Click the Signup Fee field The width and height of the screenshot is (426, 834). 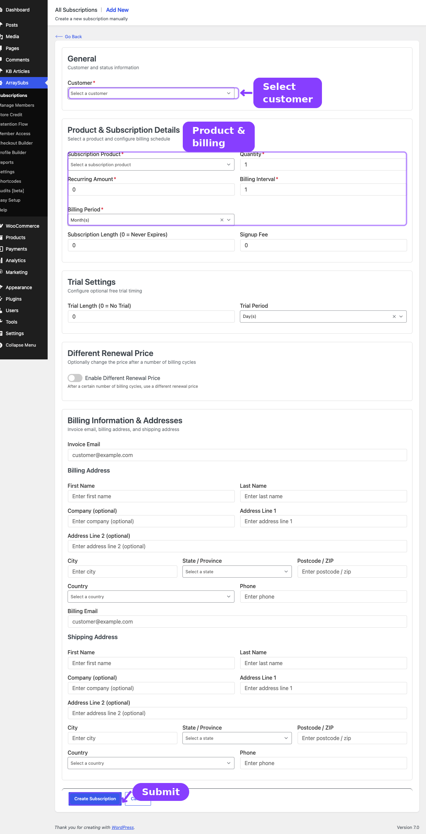(323, 245)
